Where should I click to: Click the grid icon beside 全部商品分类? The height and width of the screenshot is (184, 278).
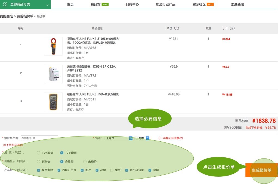(x=5, y=4)
